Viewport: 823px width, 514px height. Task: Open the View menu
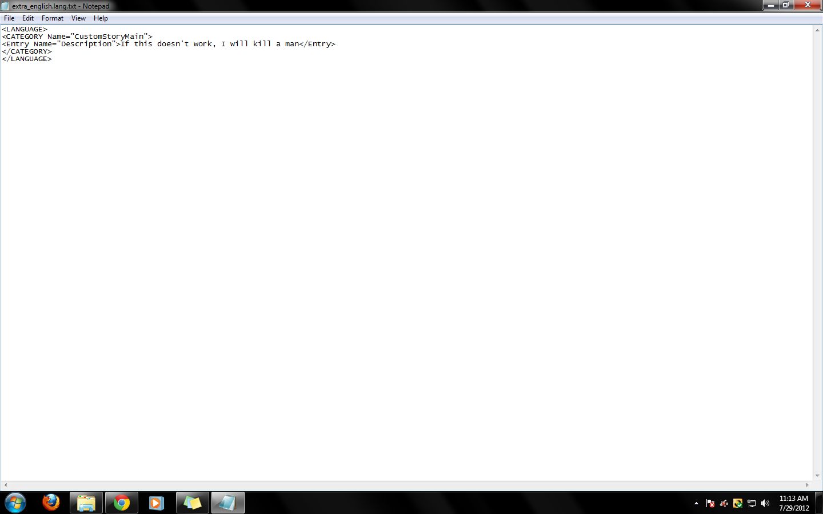click(78, 18)
